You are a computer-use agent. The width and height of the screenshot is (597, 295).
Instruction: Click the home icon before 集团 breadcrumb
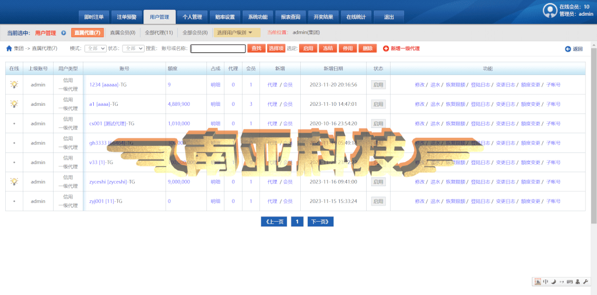click(x=9, y=48)
